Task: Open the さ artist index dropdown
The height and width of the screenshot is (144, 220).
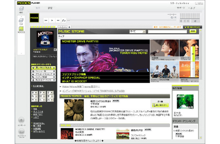Action: click(x=50, y=93)
